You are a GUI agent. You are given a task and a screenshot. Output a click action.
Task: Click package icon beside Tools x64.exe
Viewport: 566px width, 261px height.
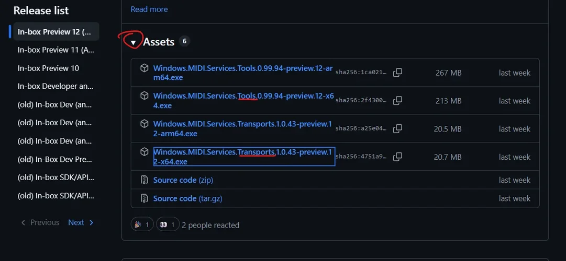145,96
